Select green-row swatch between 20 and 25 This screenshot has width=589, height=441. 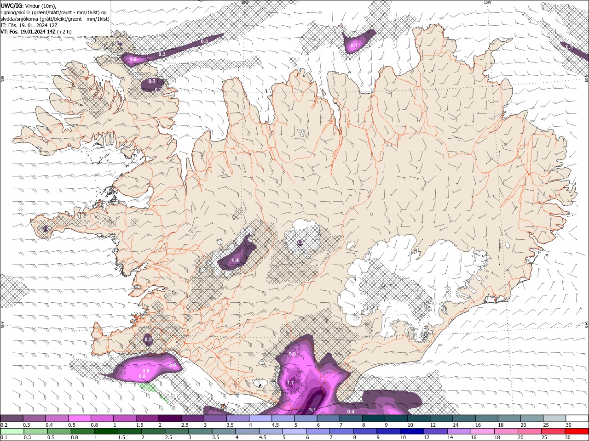(529, 431)
